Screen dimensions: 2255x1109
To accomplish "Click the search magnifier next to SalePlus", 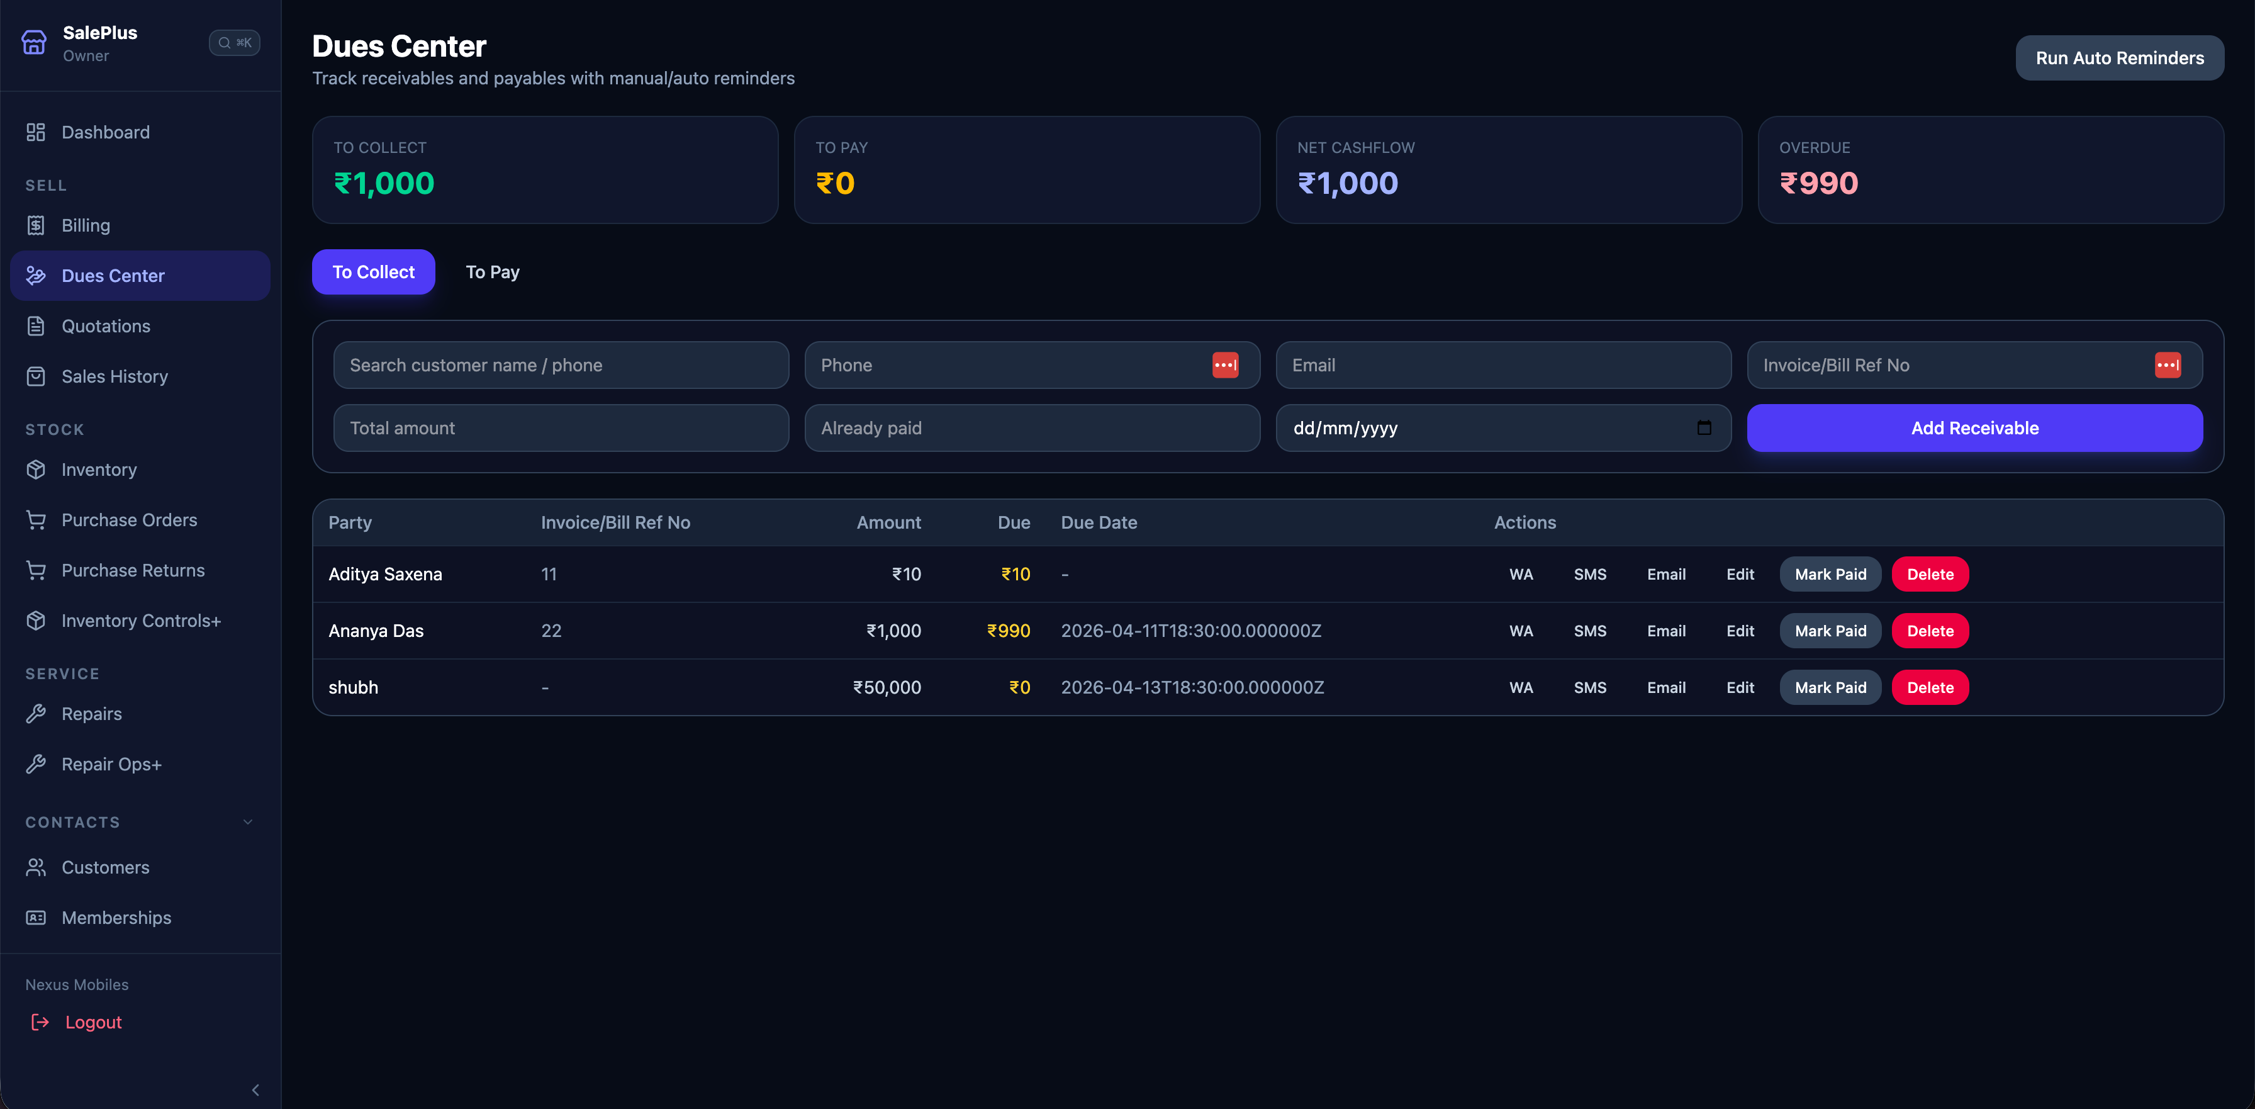I will pyautogui.click(x=224, y=42).
